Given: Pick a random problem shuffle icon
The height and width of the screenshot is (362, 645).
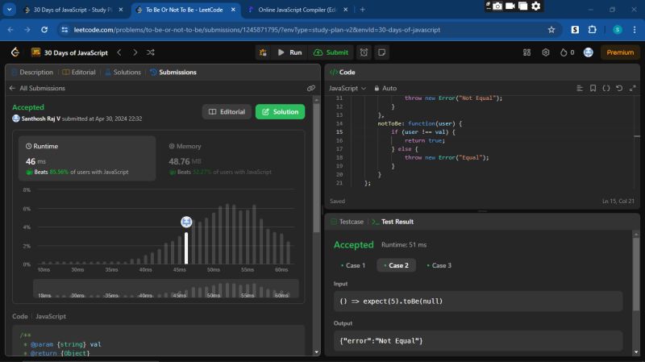Looking at the screenshot, I should [x=151, y=52].
